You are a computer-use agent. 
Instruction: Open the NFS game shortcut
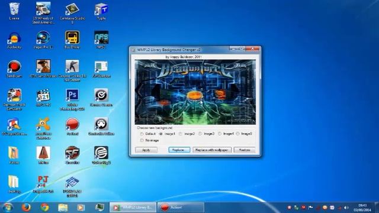point(101,40)
